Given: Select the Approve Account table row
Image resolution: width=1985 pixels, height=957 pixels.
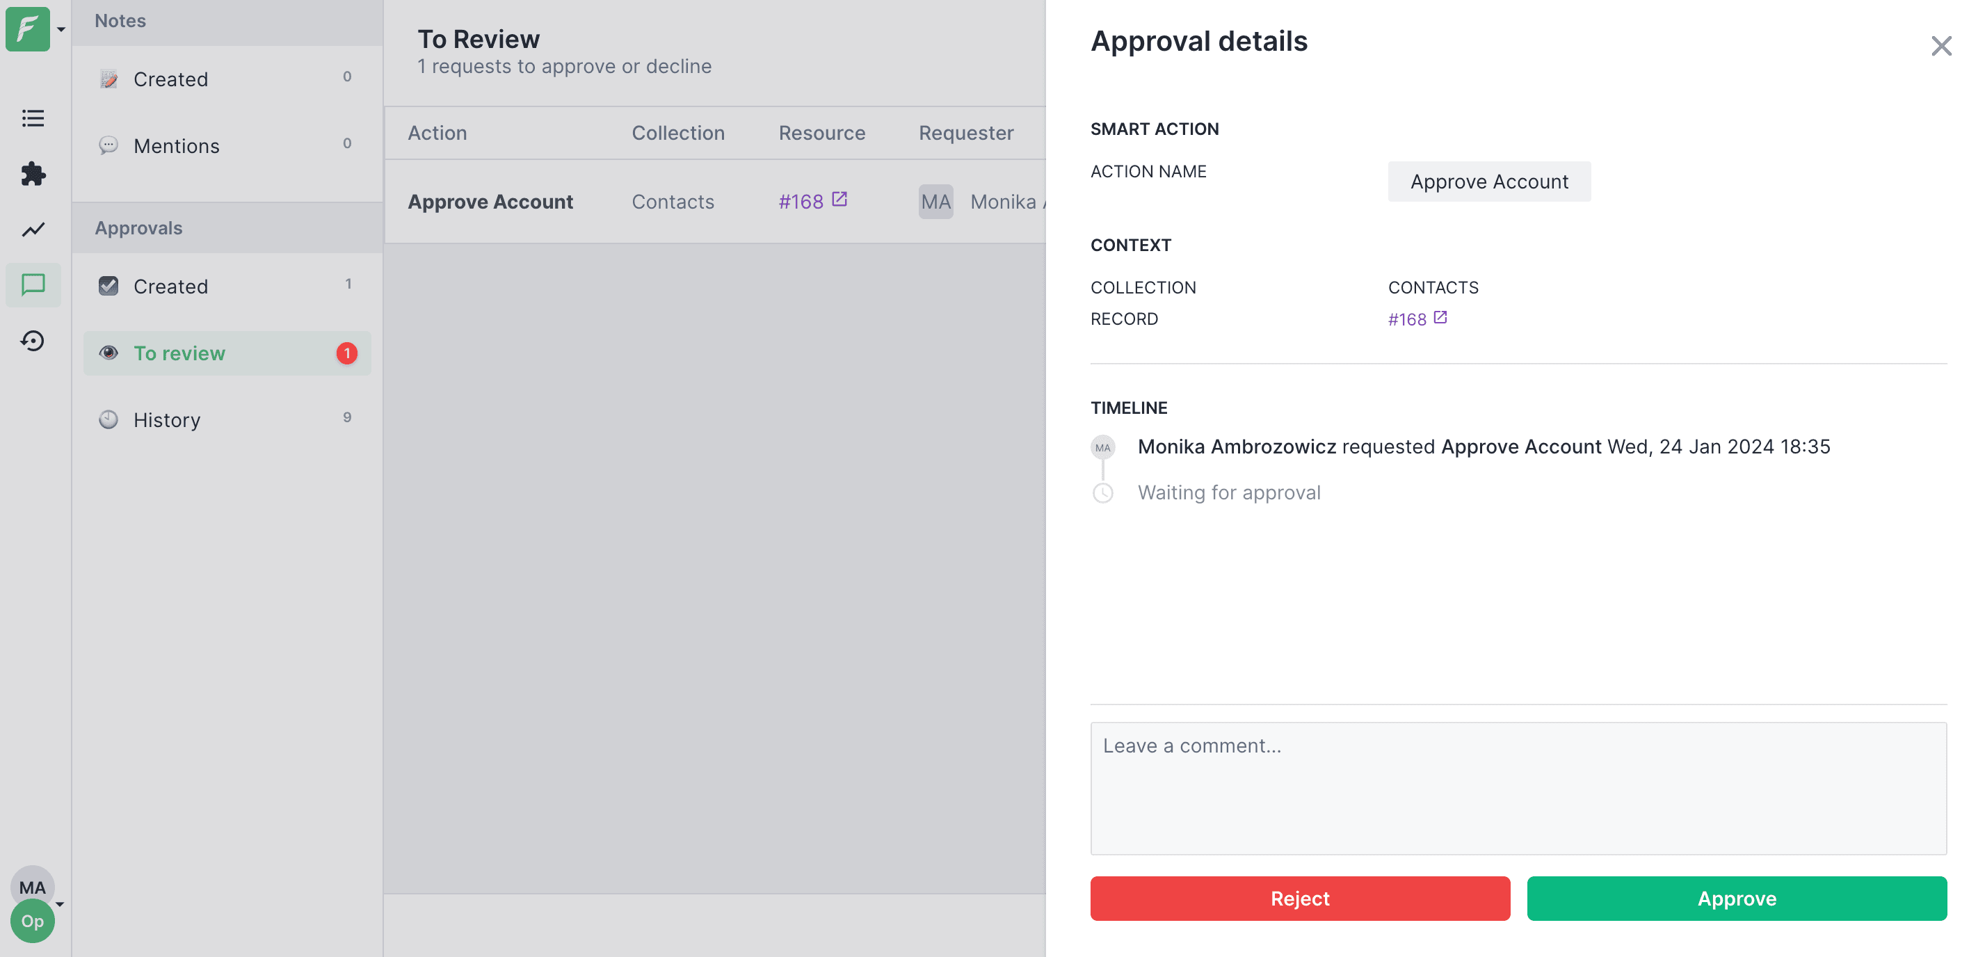Looking at the screenshot, I should [714, 201].
